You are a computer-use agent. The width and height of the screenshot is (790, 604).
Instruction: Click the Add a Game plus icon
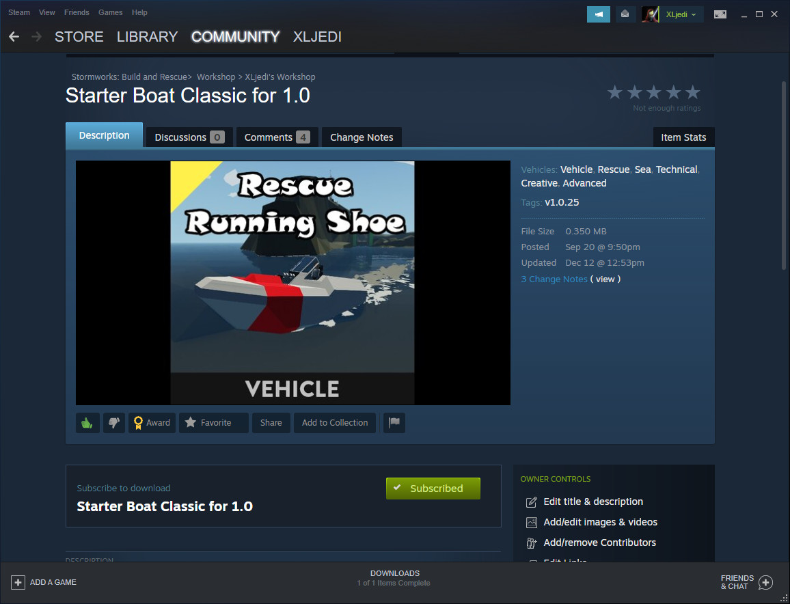point(18,582)
